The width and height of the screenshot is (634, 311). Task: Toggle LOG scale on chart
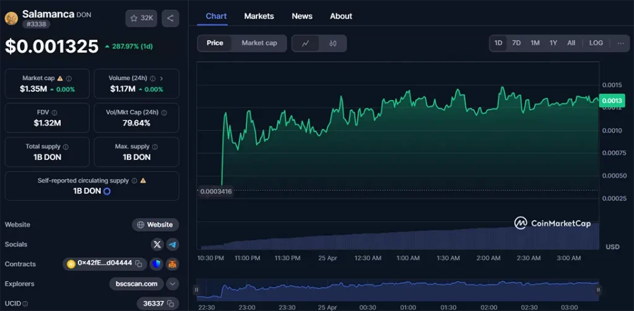tap(596, 43)
